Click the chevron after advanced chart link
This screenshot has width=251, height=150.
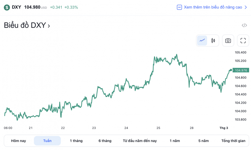point(246,7)
